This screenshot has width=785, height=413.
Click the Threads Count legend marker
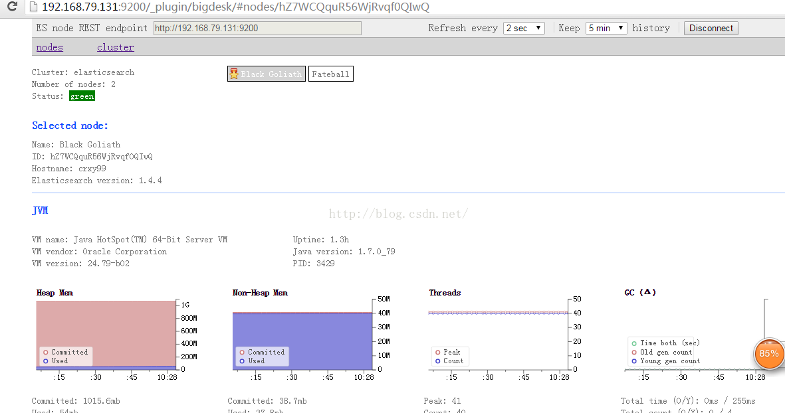[x=437, y=361]
